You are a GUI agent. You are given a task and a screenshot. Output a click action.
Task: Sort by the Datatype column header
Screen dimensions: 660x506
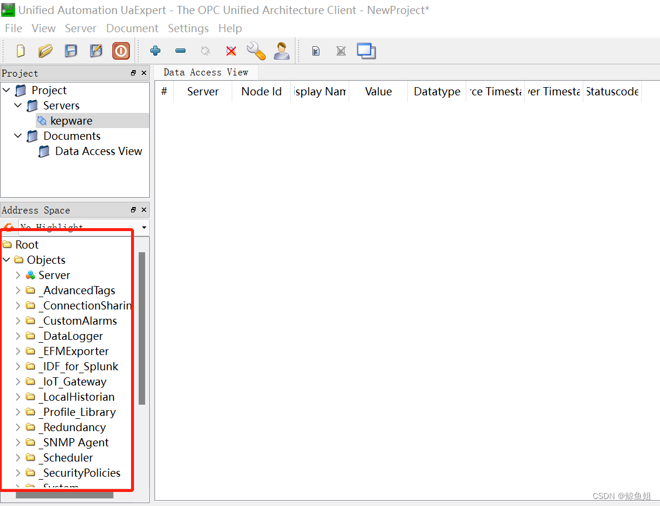click(x=437, y=91)
